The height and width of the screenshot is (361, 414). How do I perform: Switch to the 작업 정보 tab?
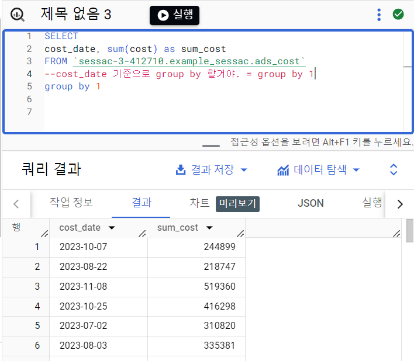(x=71, y=203)
